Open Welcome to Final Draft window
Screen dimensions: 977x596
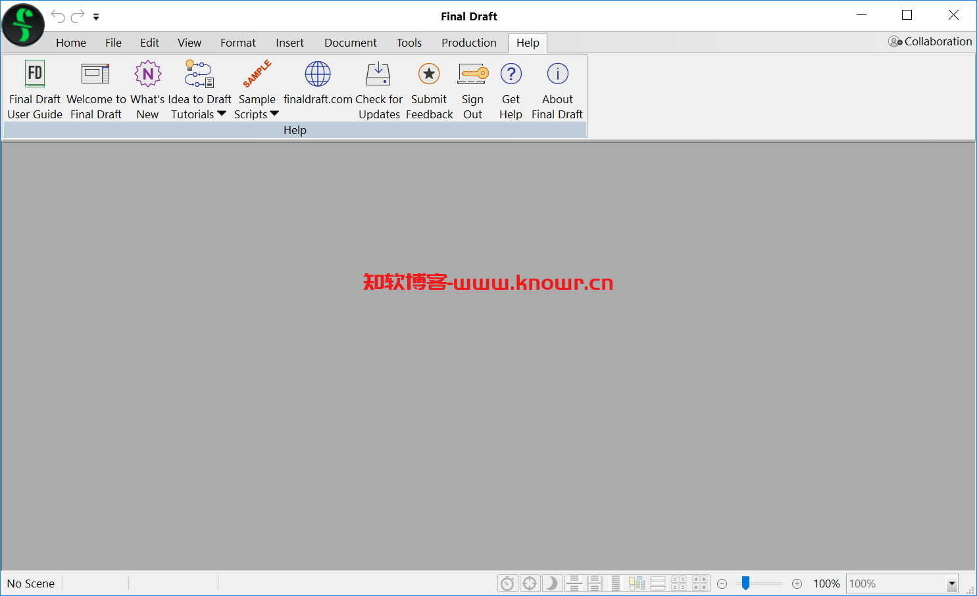[x=96, y=90]
